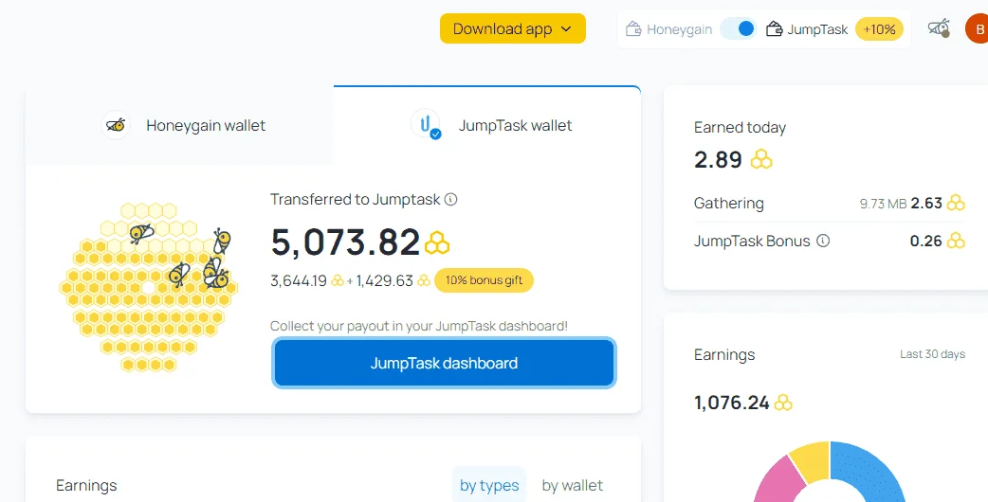Viewport: 988px width, 502px height.
Task: Click 'Collect your payout in your JumpTask dashboard!' text
Action: pos(419,326)
